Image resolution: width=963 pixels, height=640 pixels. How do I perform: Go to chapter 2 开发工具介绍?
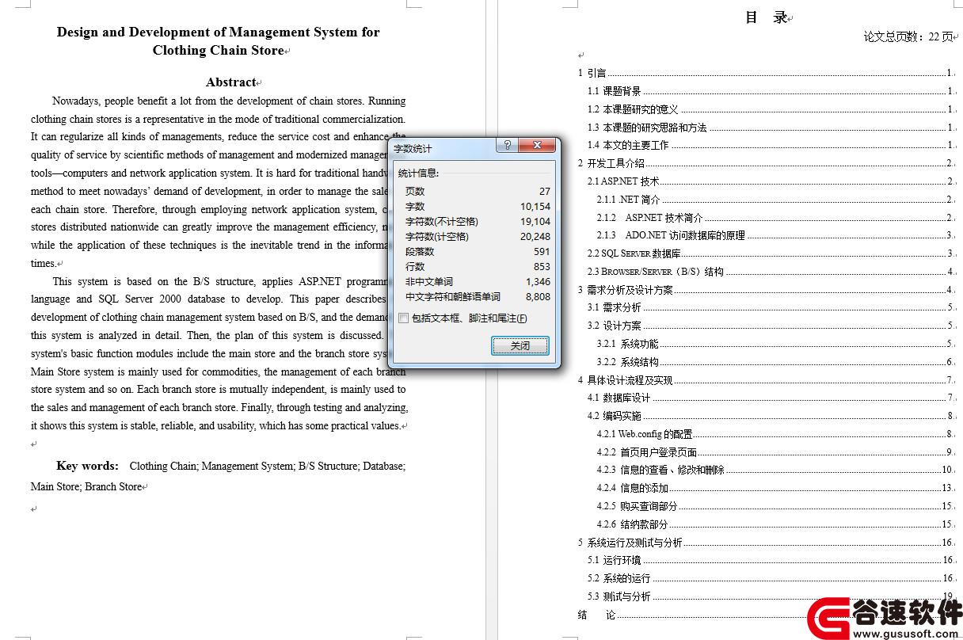[766, 163]
